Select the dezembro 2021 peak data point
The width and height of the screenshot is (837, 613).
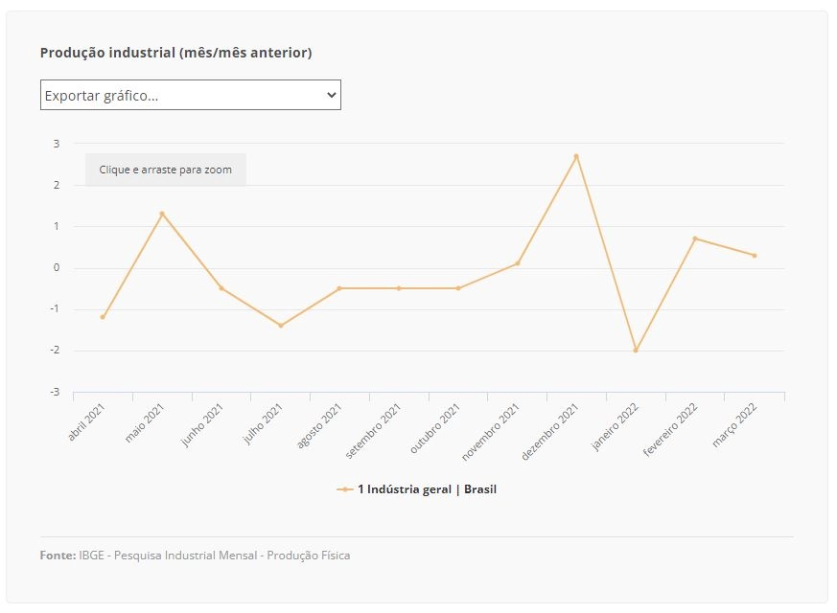pyautogui.click(x=576, y=156)
